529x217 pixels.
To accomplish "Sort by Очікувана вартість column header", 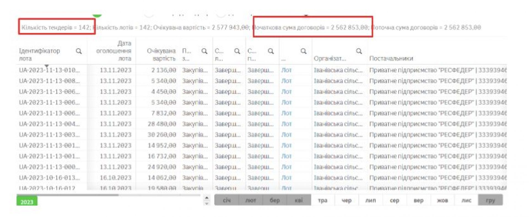I will point(161,55).
